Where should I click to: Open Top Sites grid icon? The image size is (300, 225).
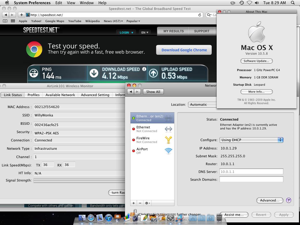(13, 21)
